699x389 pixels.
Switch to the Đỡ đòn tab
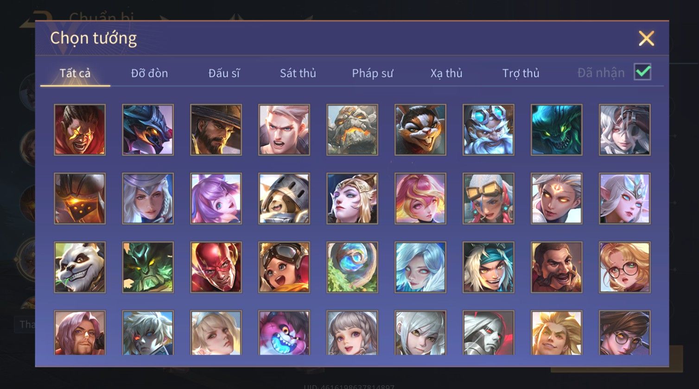coord(149,73)
